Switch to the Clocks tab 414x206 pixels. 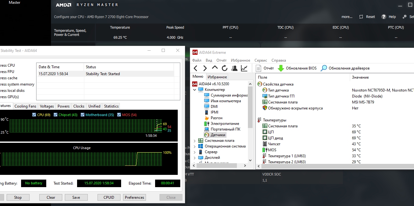coord(79,106)
